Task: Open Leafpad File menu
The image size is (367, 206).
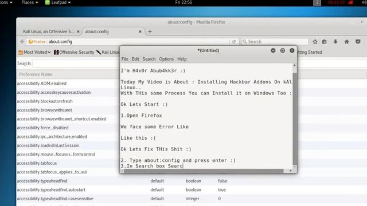Action: point(125,59)
